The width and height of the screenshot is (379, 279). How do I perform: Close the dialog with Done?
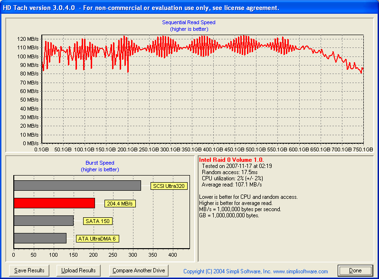click(355, 270)
